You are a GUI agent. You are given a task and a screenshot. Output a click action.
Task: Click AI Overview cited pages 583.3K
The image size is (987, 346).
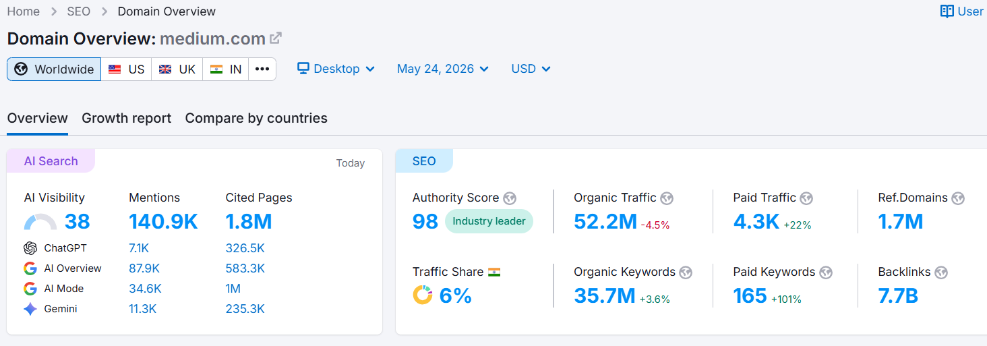(245, 268)
